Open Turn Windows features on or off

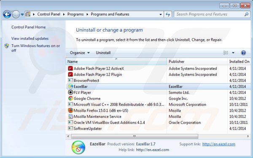click(35, 48)
